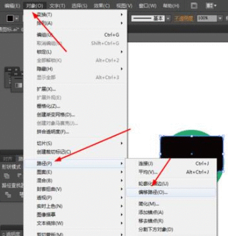
Task: Click the first 形状模式 unite icon
Action: pos(7,175)
